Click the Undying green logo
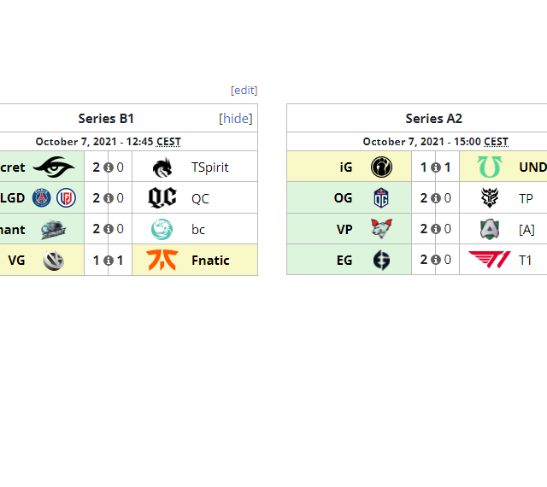Image resolution: width=547 pixels, height=487 pixels. [x=490, y=167]
